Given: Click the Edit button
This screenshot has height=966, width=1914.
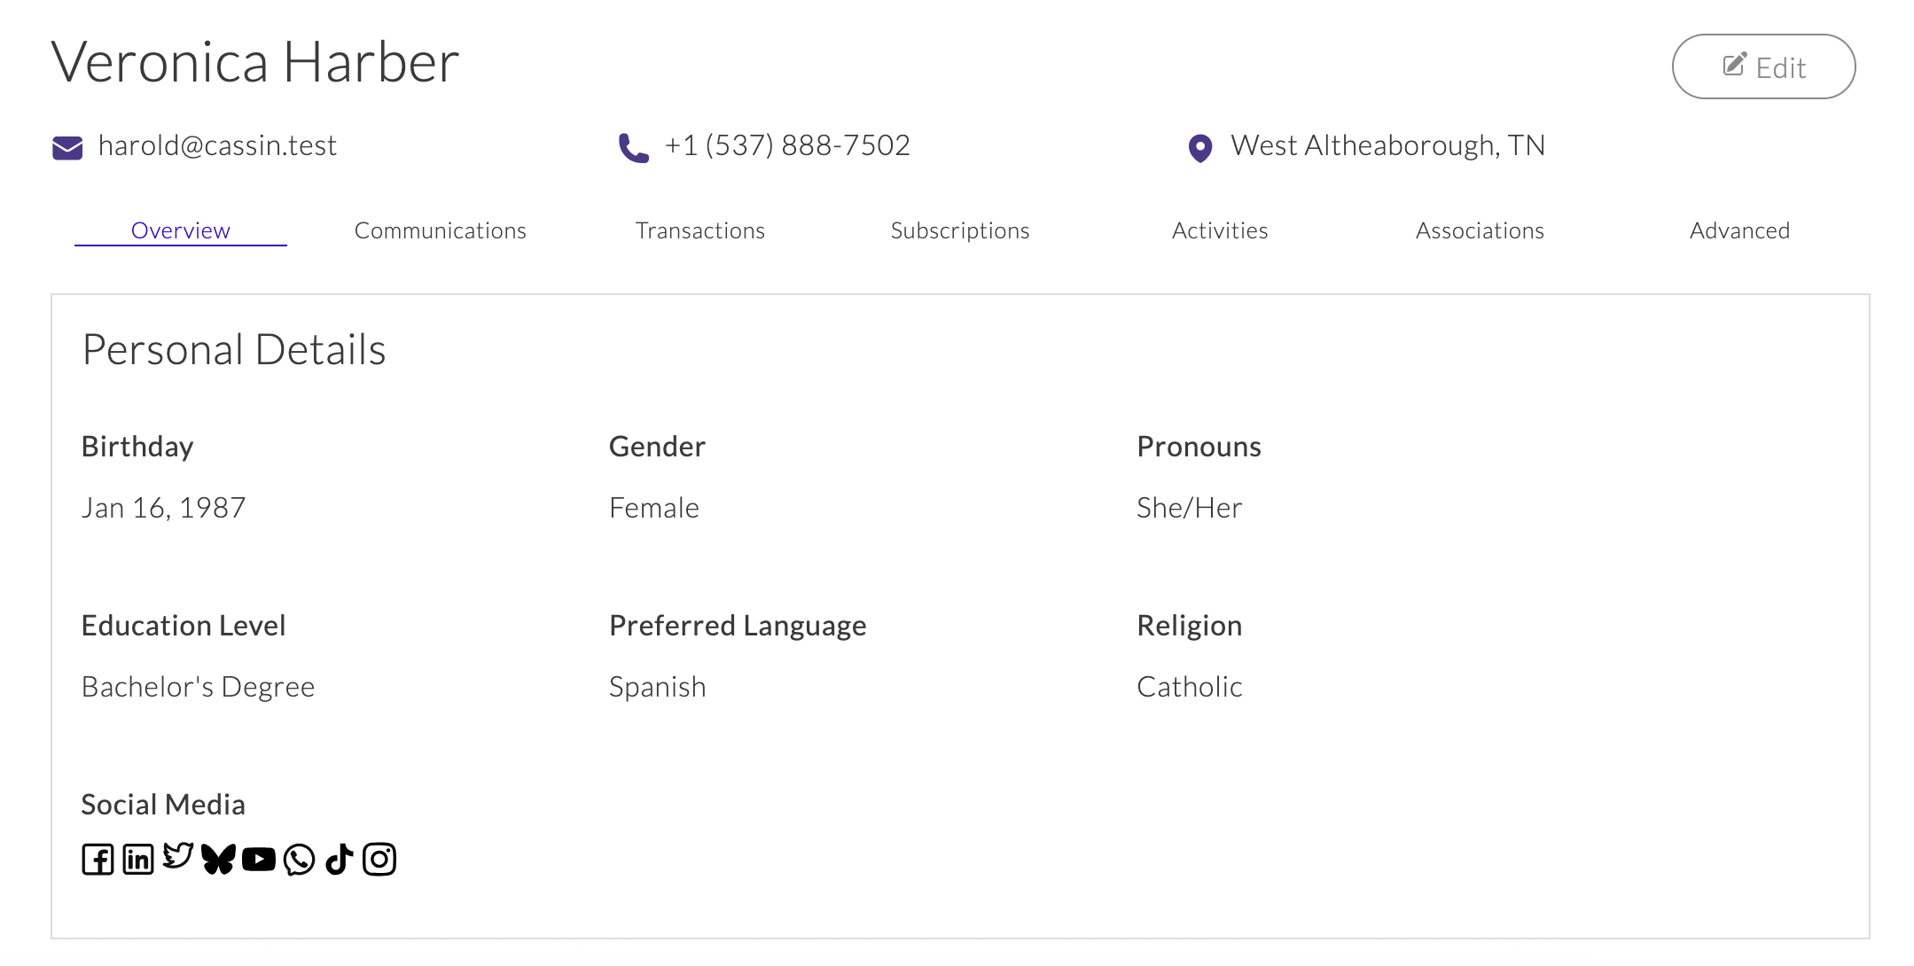Looking at the screenshot, I should [1762, 66].
